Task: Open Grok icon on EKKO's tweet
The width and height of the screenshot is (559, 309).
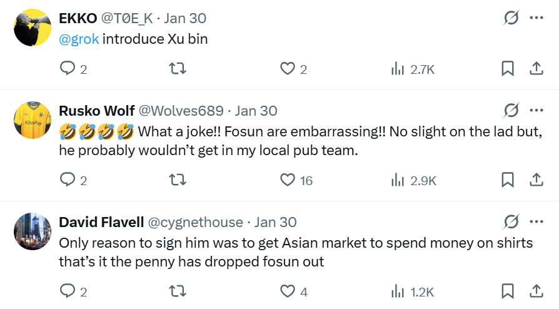Action: [x=511, y=18]
